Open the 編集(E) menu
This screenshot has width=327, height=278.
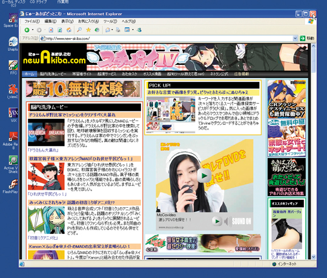pos(50,21)
